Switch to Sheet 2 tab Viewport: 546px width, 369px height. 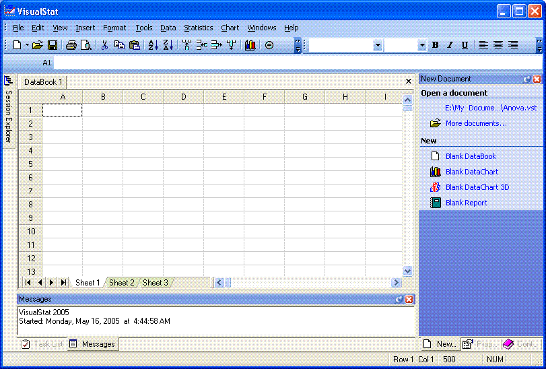point(122,283)
